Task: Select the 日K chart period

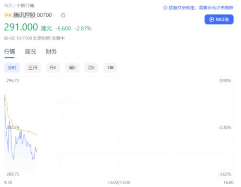Action: coord(53,68)
